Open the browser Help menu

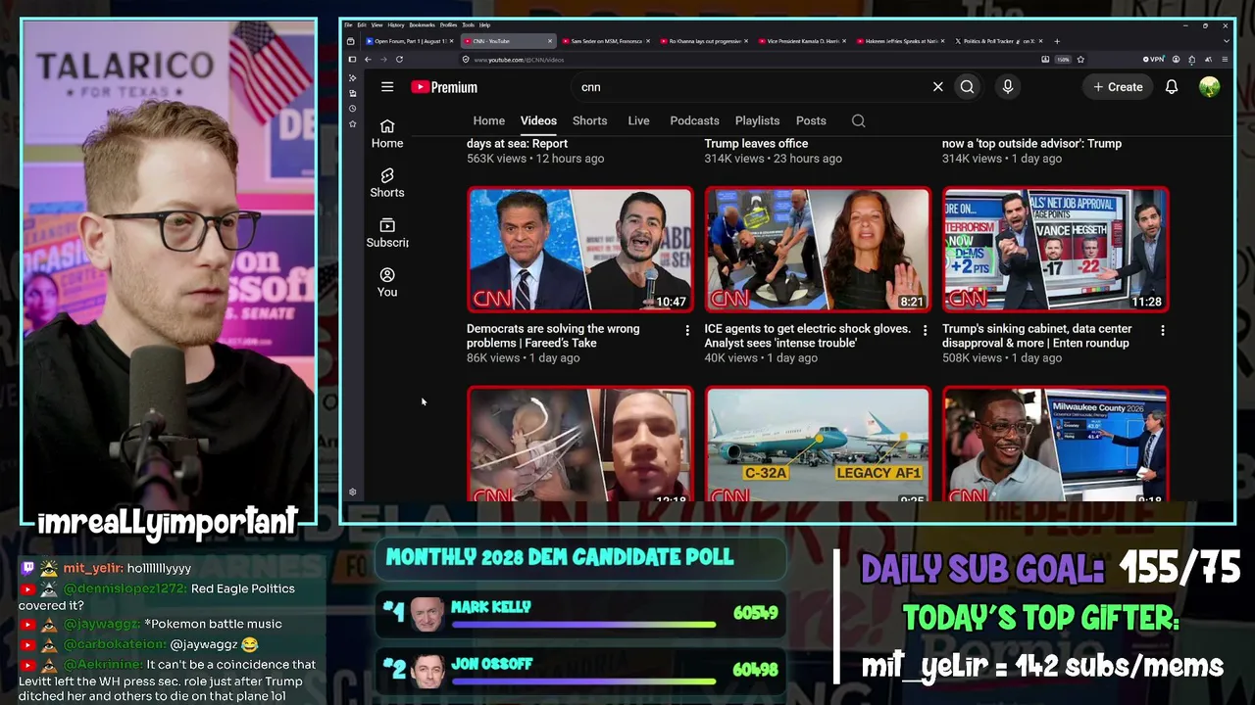click(485, 24)
